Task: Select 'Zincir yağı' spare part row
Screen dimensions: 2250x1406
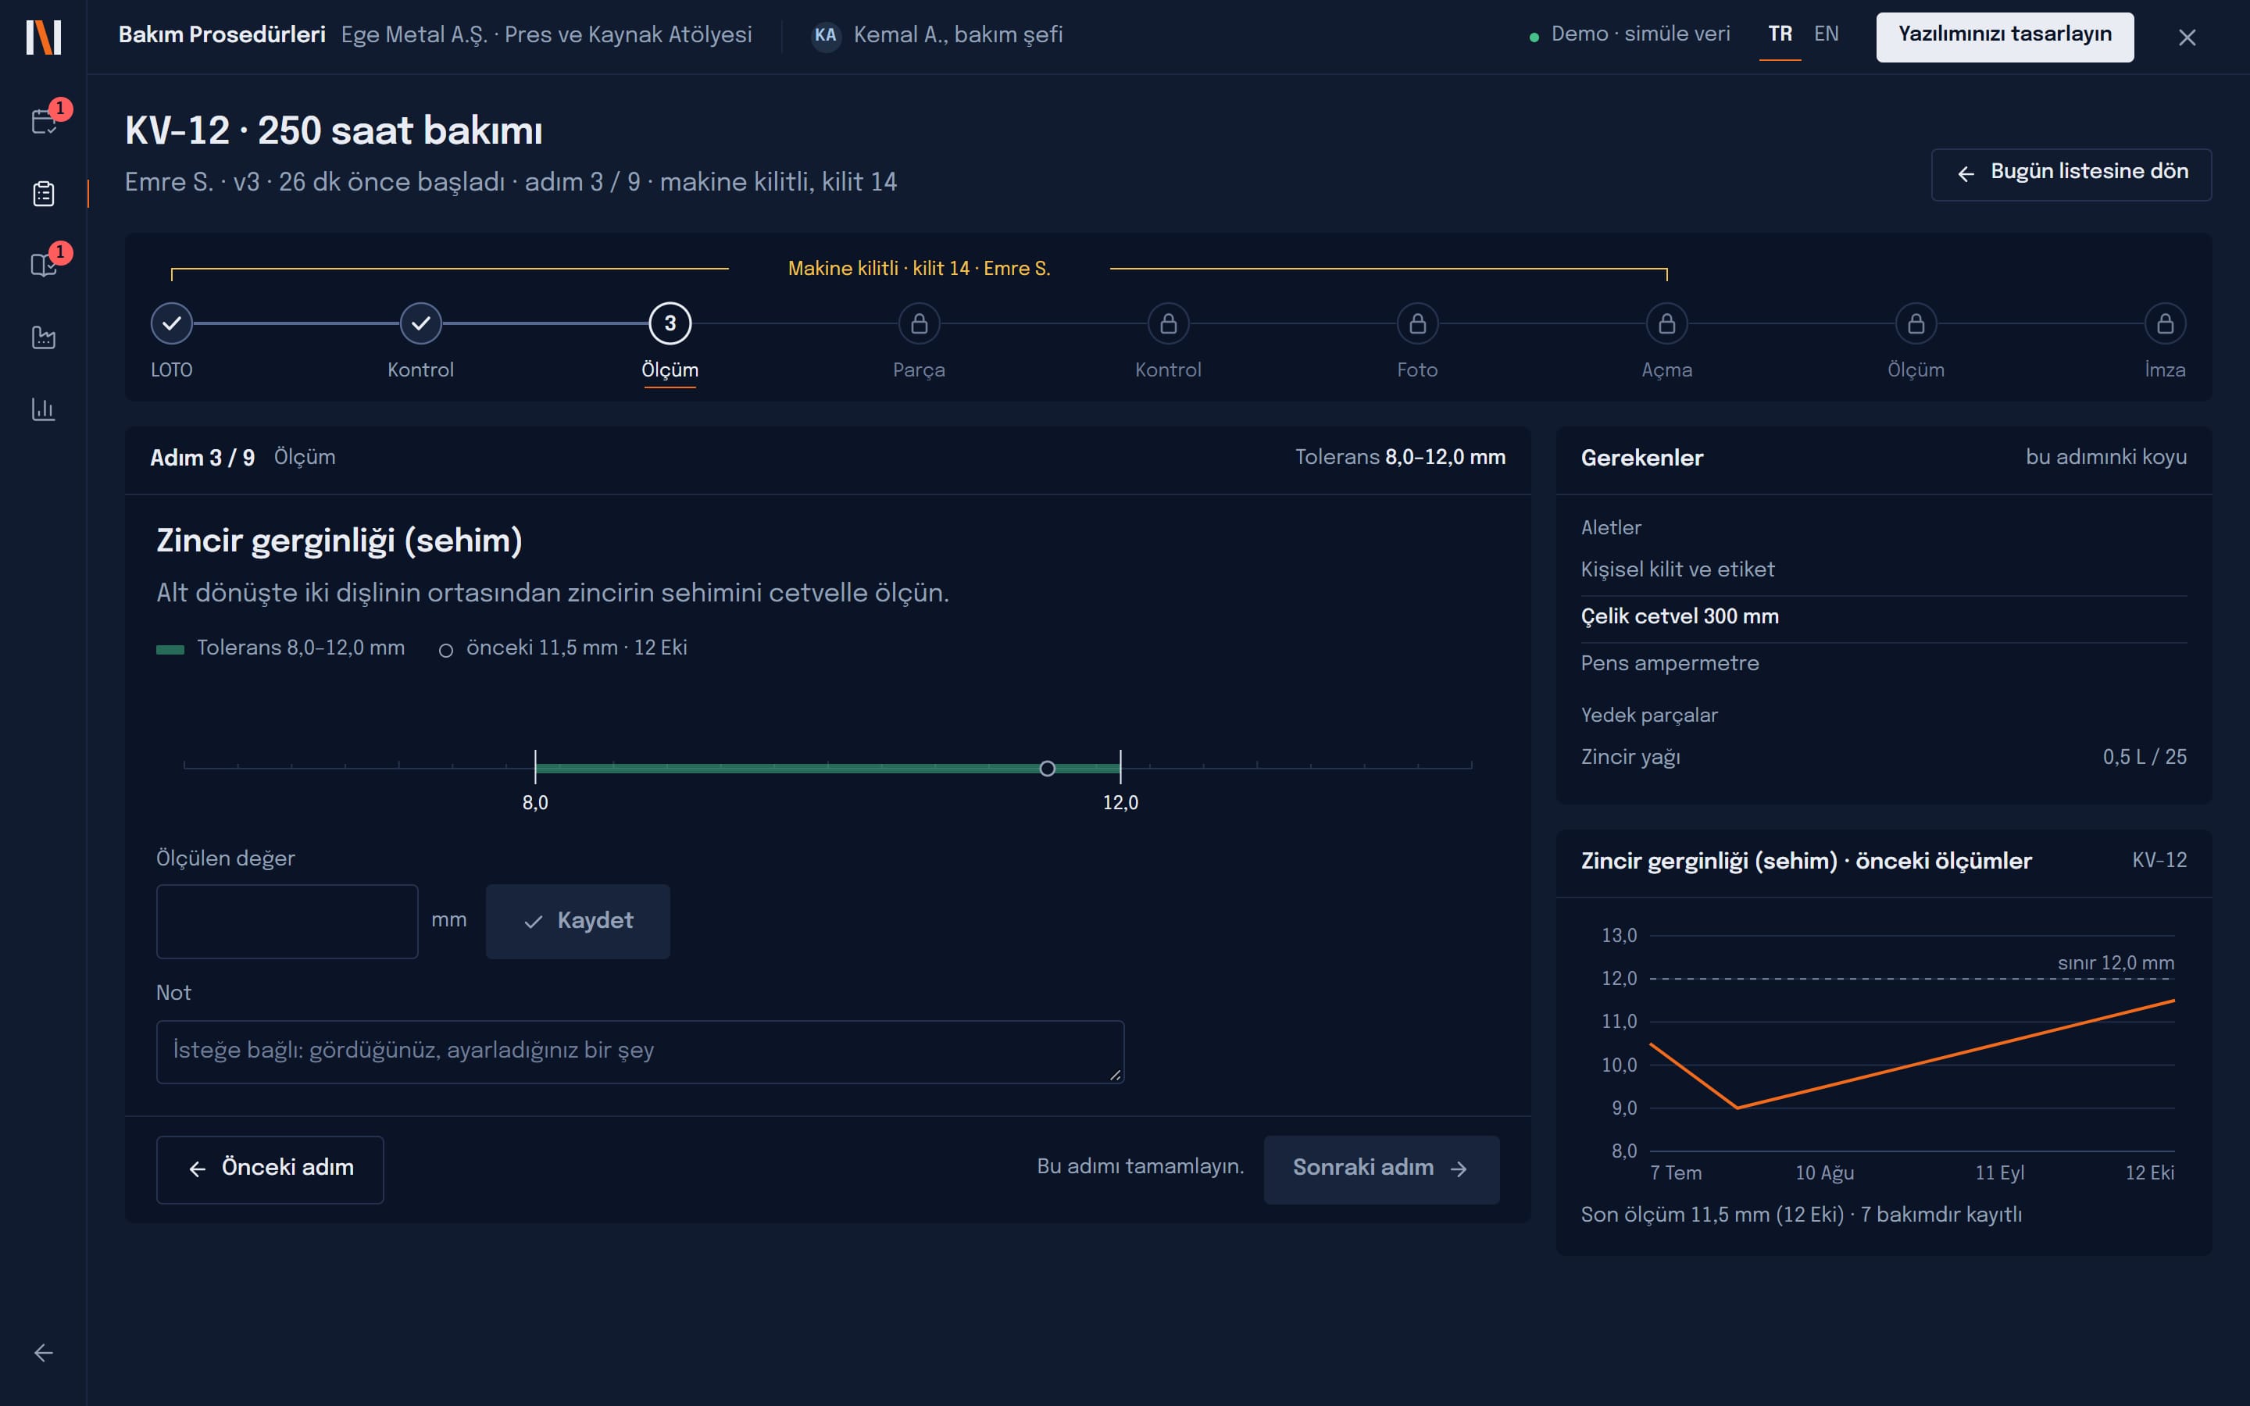Action: point(1884,757)
